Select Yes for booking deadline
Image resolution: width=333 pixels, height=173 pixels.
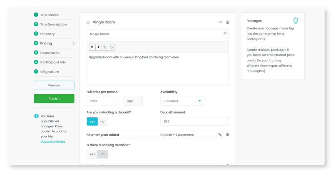[92, 154]
